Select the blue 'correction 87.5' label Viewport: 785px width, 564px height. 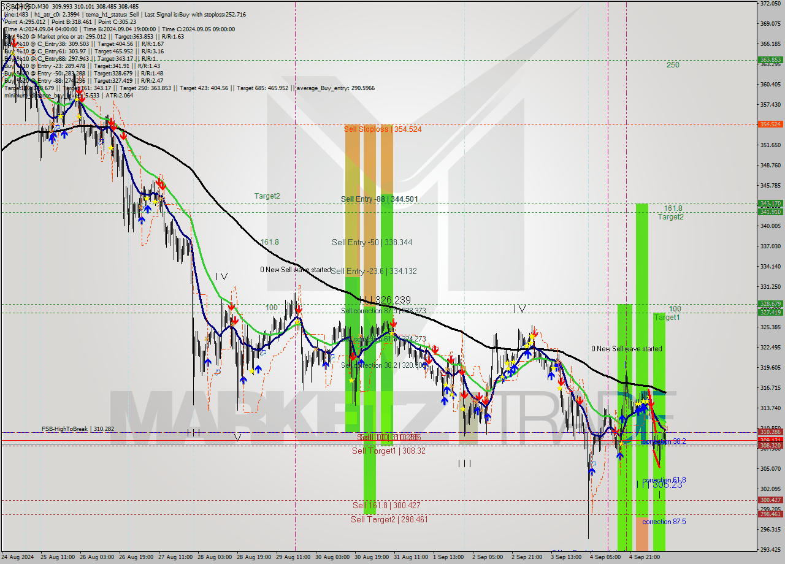[664, 522]
